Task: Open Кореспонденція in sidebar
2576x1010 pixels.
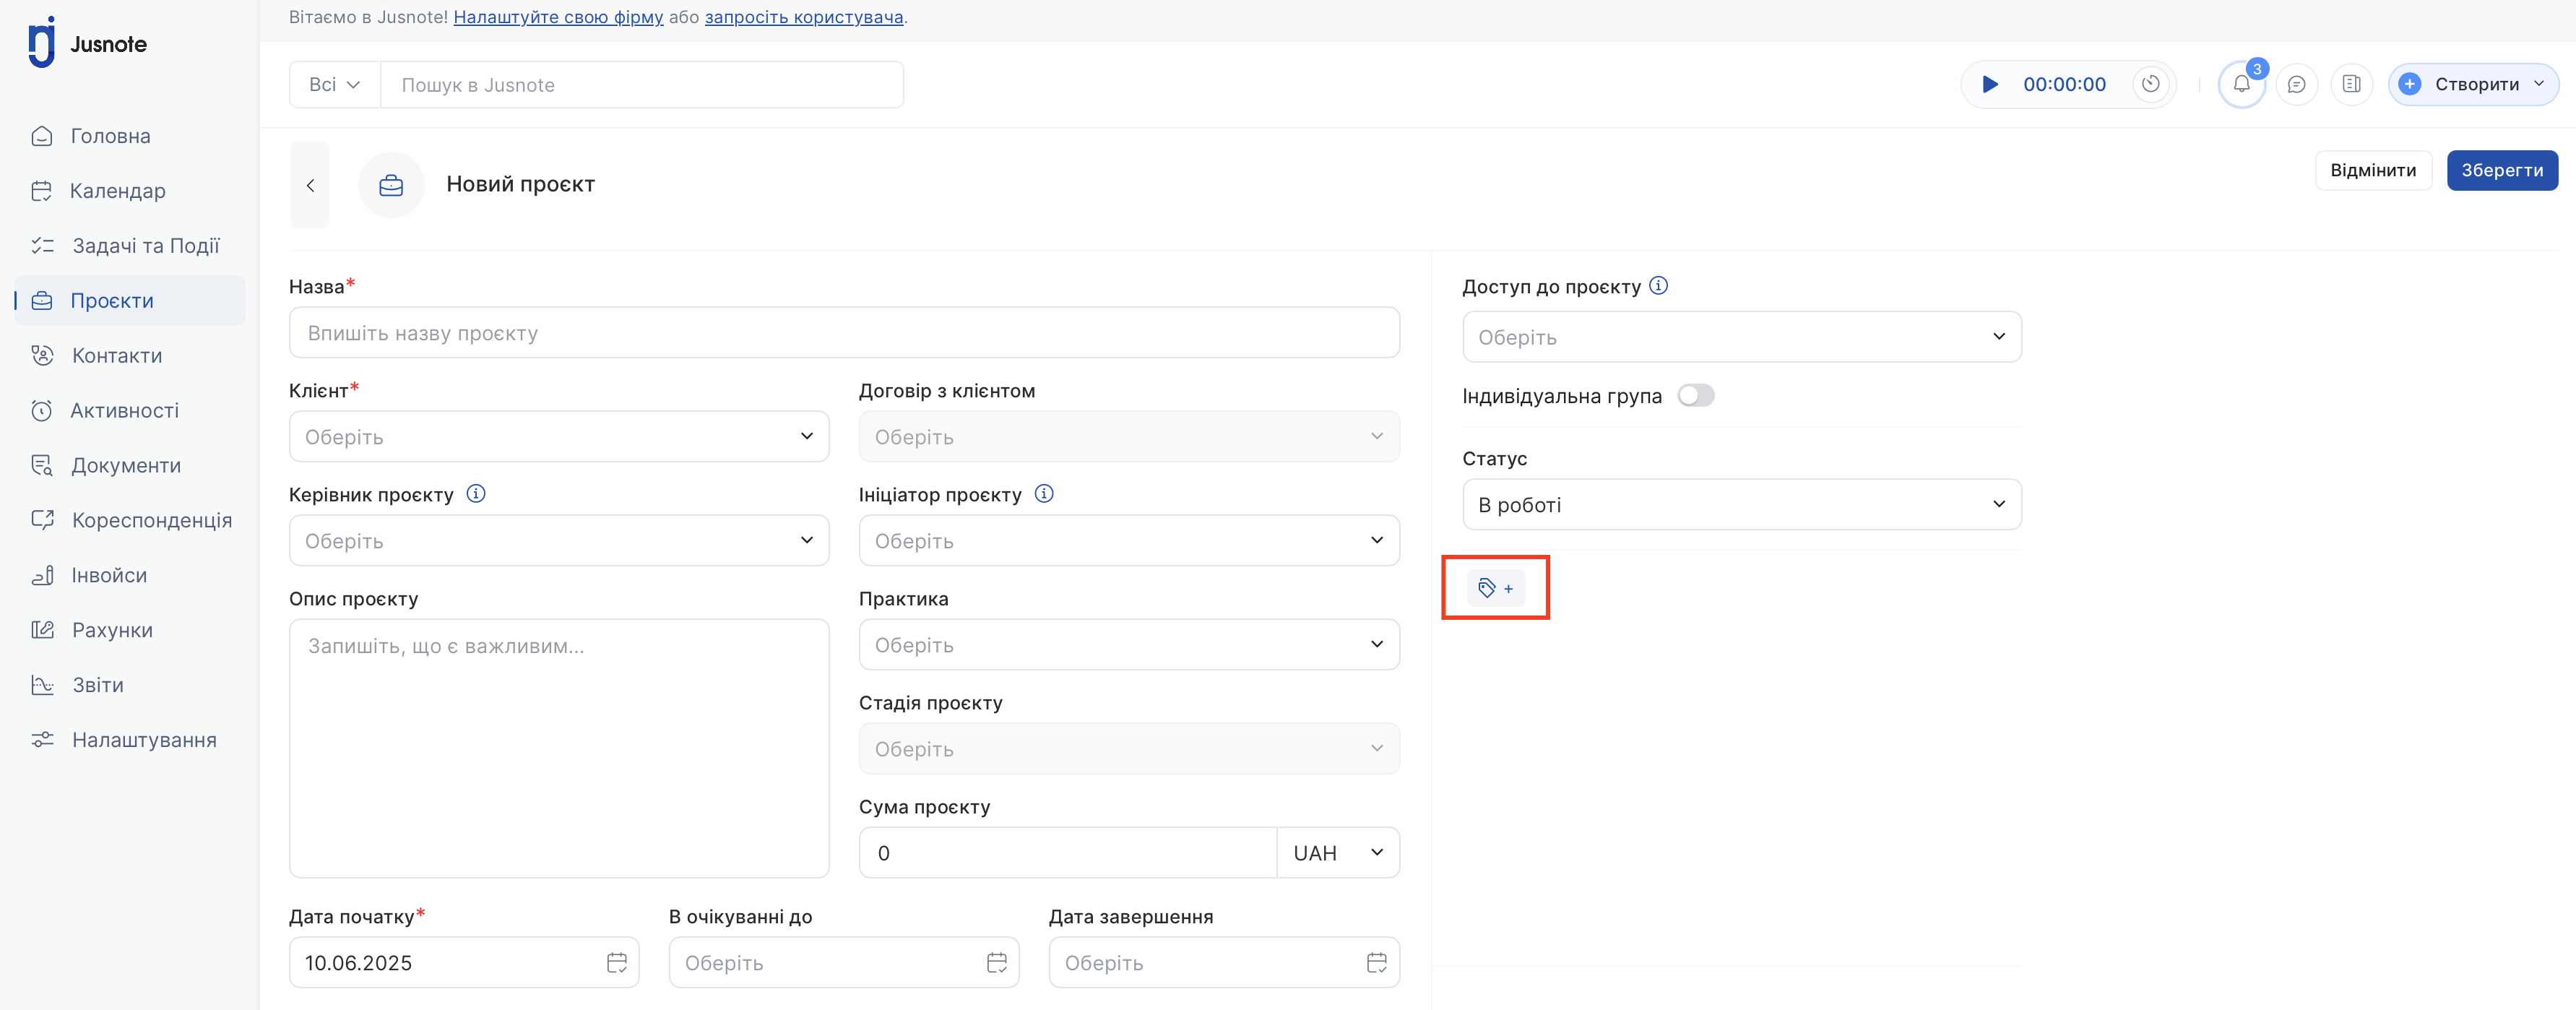Action: pyautogui.click(x=130, y=521)
